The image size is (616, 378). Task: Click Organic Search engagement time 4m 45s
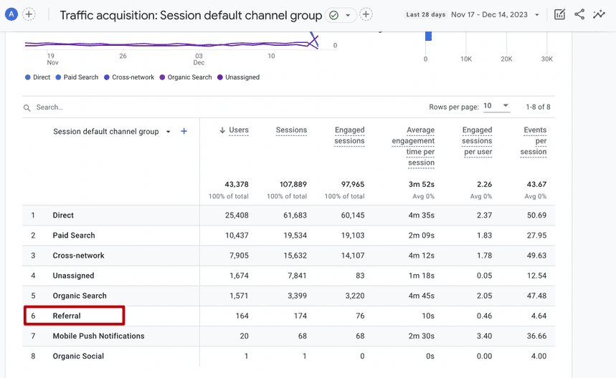click(422, 296)
